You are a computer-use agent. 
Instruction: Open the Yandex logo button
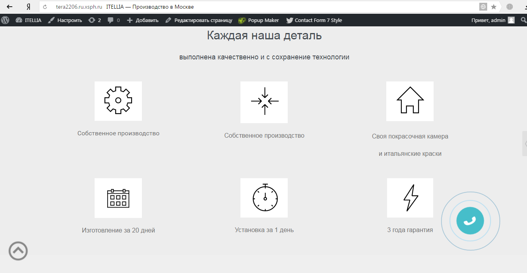pyautogui.click(x=28, y=7)
